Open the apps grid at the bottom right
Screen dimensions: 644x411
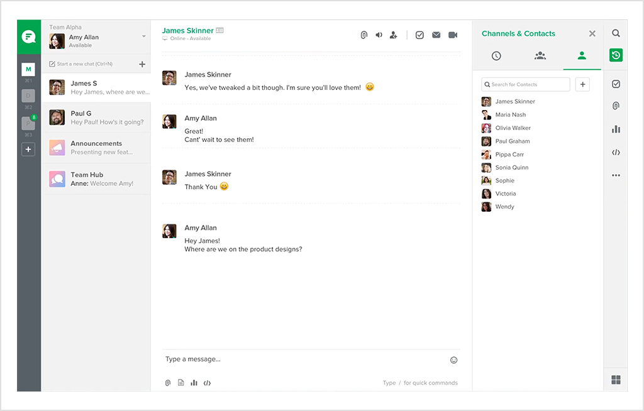tap(615, 379)
